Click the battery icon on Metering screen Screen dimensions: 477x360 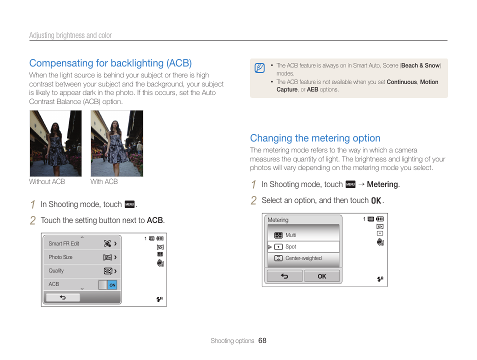point(379,219)
